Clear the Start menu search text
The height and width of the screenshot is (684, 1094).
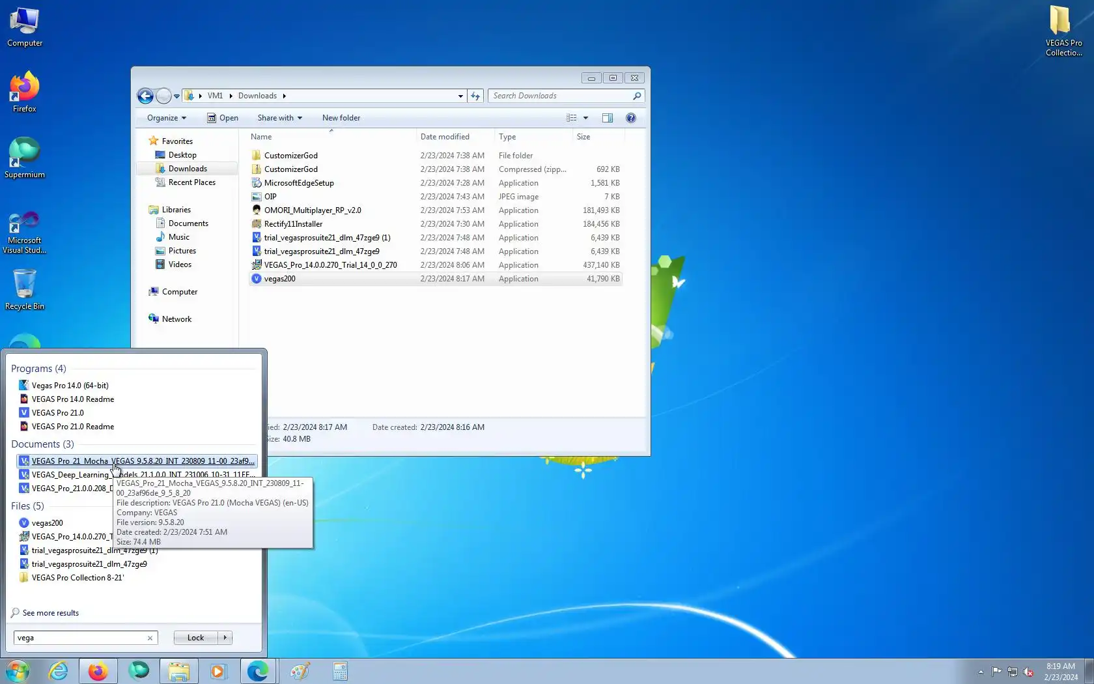pos(150,638)
